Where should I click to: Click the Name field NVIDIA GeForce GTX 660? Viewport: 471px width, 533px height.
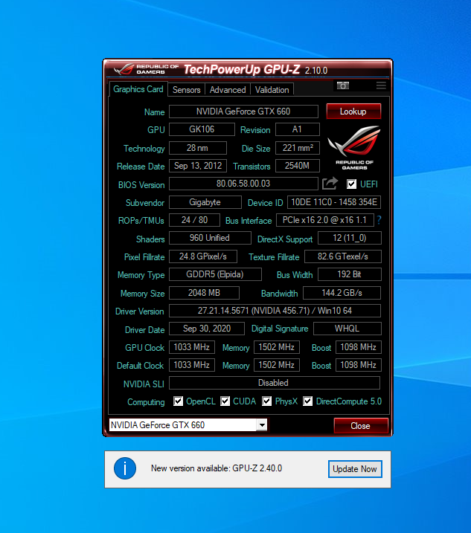click(x=243, y=112)
